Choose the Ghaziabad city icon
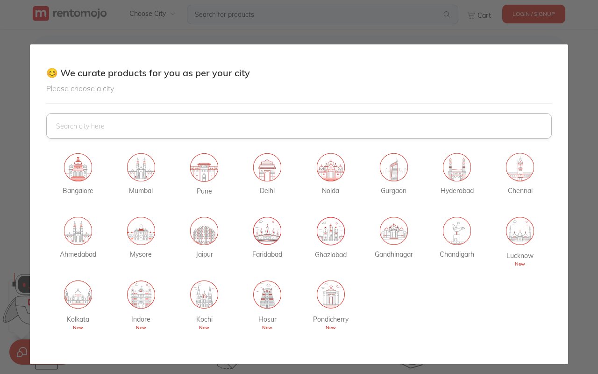Screen dimensions: 598x374 click(331, 231)
